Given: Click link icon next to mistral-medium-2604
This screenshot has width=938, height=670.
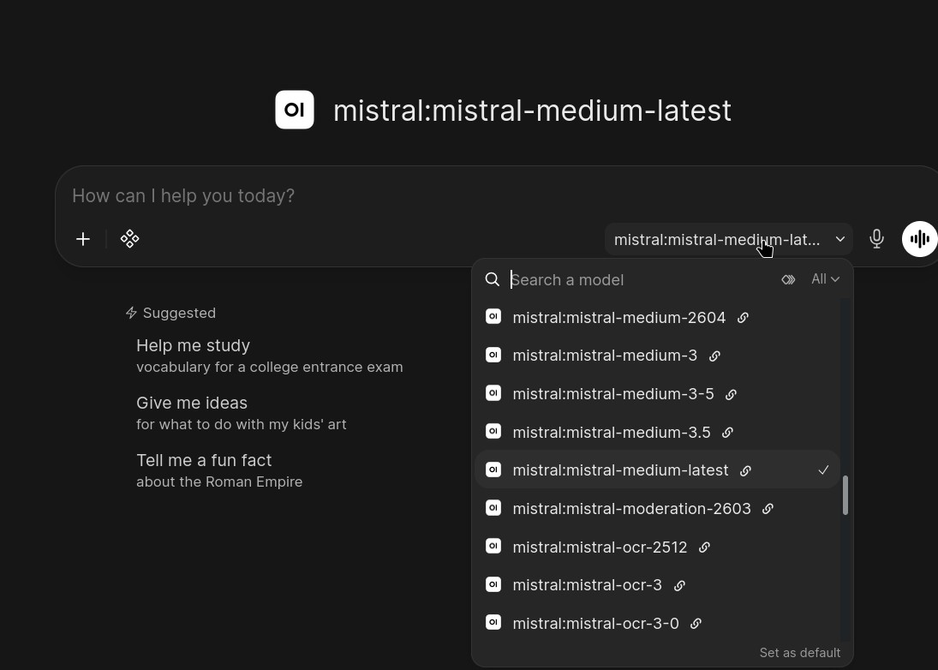Looking at the screenshot, I should (743, 318).
